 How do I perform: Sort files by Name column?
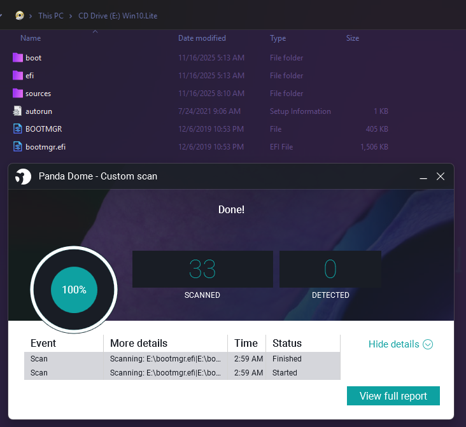(31, 38)
